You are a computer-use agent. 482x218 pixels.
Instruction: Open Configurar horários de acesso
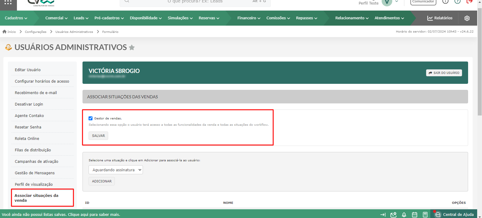click(x=43, y=81)
